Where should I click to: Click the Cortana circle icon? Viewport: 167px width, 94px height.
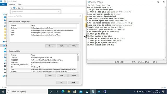[51, 92]
